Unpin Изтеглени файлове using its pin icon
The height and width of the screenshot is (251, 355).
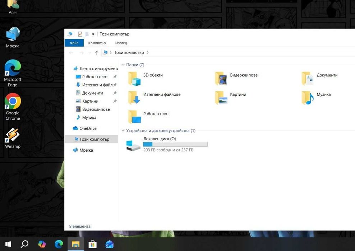[x=115, y=85]
